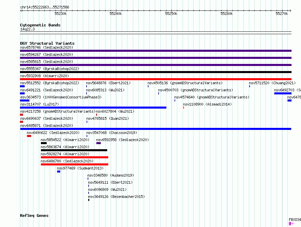301x227 pixels.
Task: Click nsv5711520 (Chuang2021) label
Action: pyautogui.click(x=272, y=83)
